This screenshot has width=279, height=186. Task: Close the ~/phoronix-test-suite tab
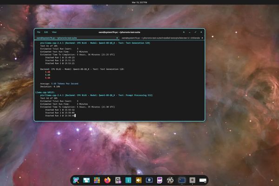tap(117, 38)
